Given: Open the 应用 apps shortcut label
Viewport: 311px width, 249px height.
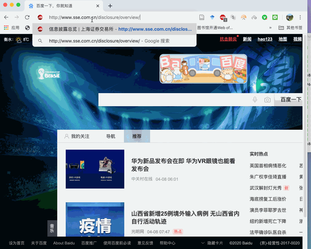Looking at the screenshot, I should point(15,28).
